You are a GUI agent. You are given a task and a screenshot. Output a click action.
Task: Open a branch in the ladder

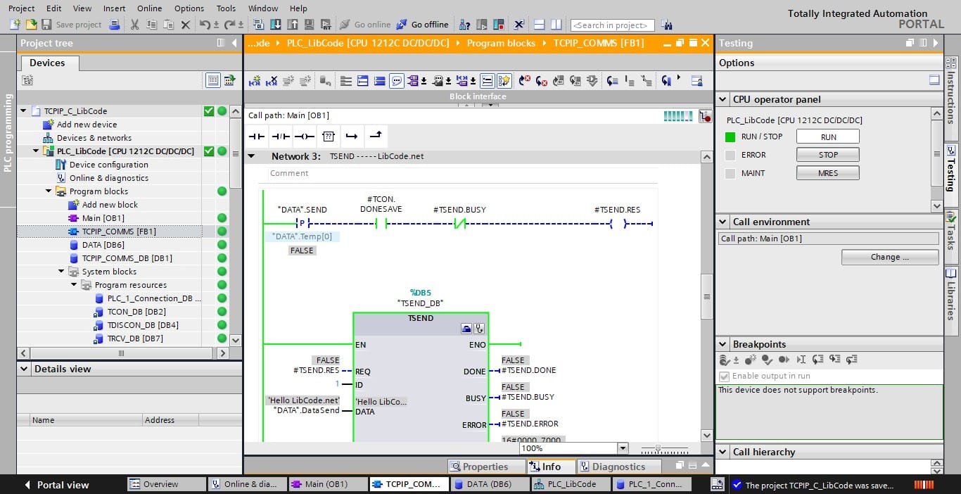tap(352, 137)
